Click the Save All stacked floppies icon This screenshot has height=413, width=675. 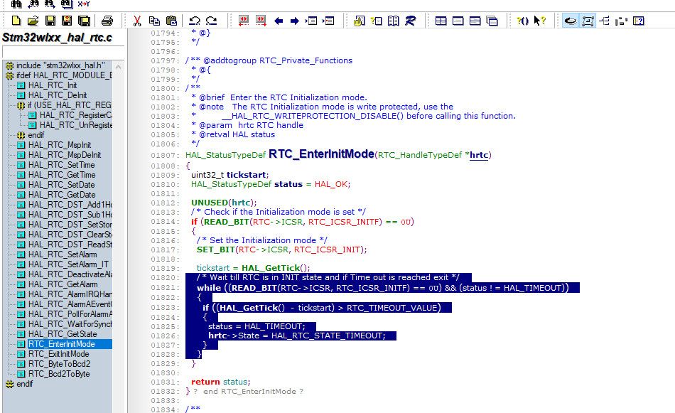pyautogui.click(x=84, y=21)
